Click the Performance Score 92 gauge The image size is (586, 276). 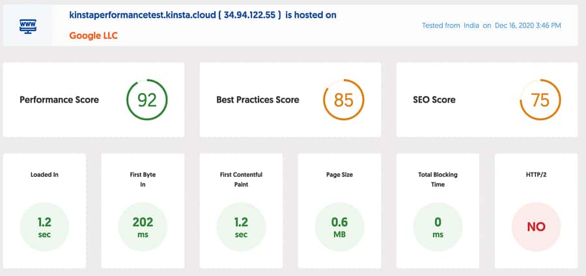(x=146, y=100)
